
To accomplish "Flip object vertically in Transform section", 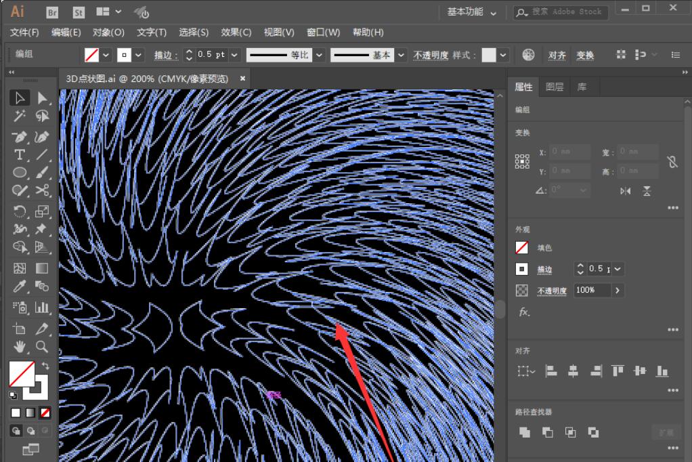I will click(x=647, y=191).
